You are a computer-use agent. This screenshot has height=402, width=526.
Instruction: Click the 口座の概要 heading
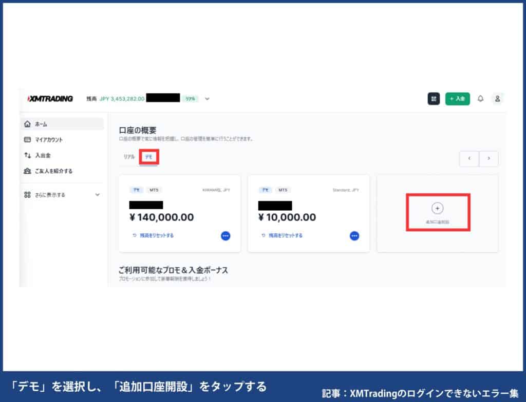tap(138, 130)
